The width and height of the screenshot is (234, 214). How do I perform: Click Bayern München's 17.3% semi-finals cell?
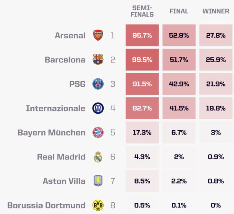click(x=142, y=132)
